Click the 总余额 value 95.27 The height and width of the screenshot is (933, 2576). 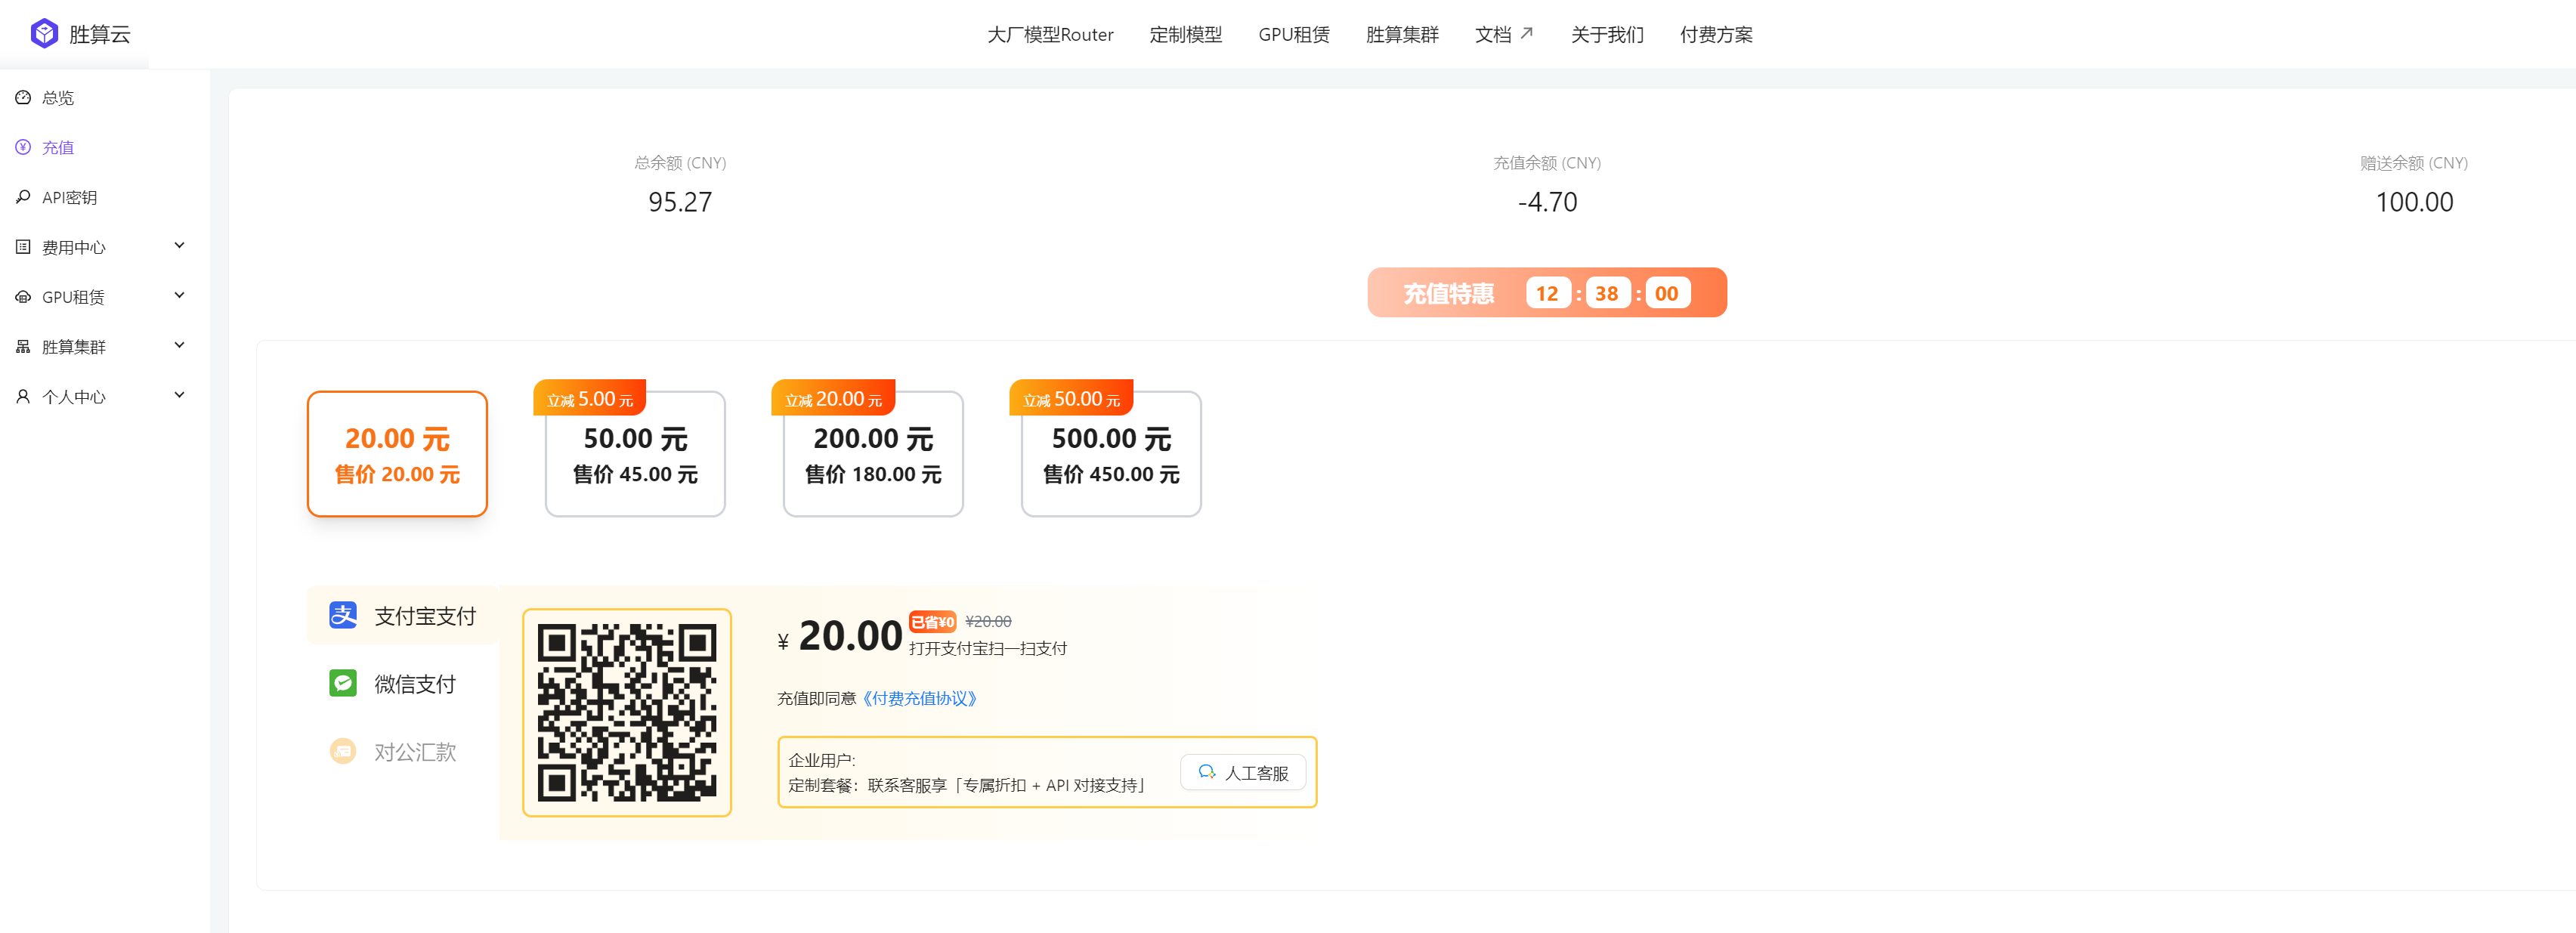click(680, 202)
